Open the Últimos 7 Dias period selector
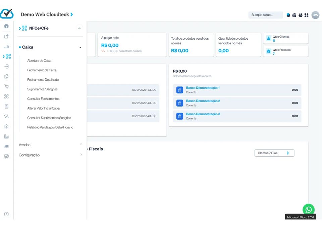322x242 pixels. tap(274, 153)
